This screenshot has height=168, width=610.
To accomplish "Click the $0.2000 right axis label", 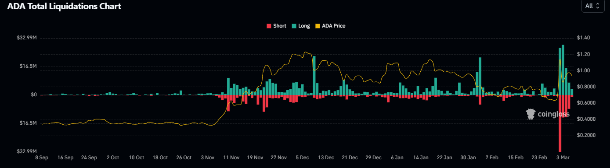I will tap(586, 135).
